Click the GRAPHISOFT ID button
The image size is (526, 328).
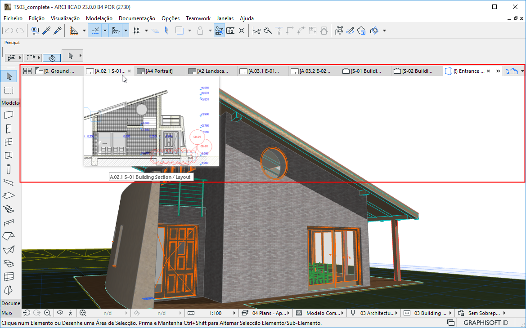coord(486,323)
